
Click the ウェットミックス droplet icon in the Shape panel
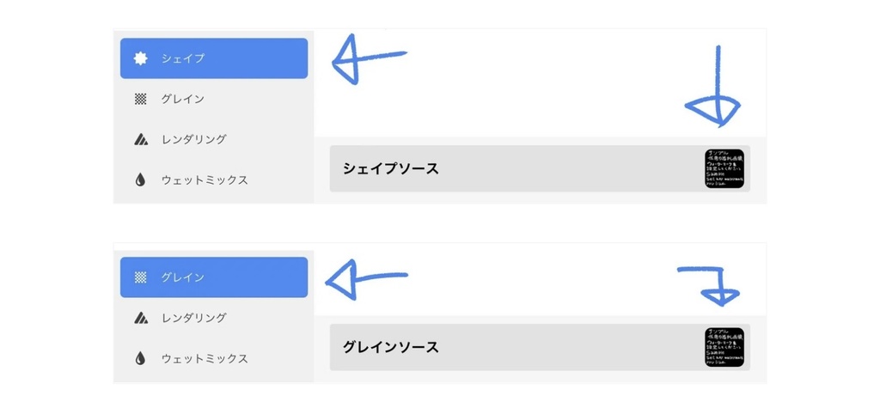[x=141, y=180]
